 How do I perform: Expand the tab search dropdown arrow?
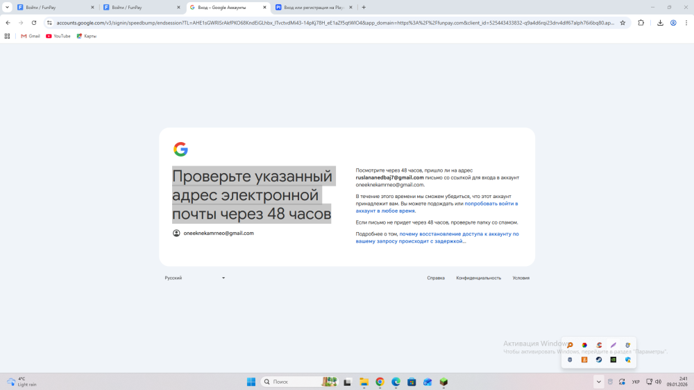point(7,8)
